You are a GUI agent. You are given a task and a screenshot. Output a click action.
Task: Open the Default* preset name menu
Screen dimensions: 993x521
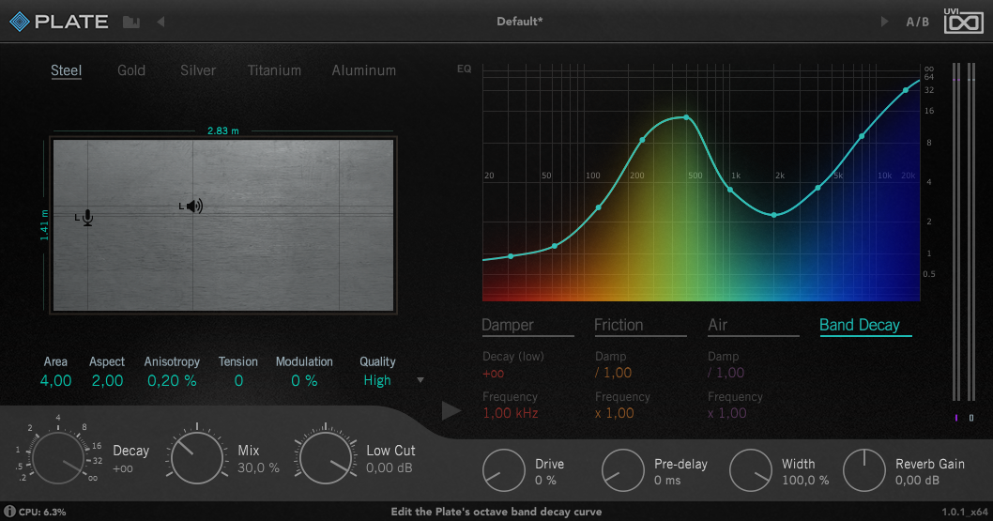pos(519,22)
